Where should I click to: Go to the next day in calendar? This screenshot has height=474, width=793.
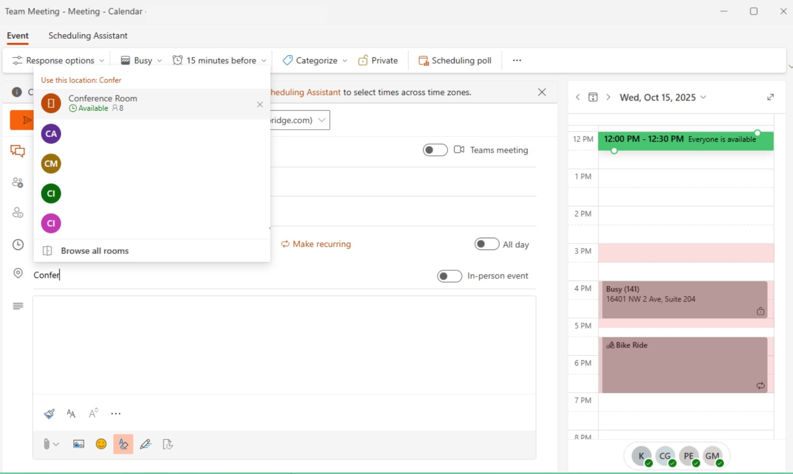(x=608, y=97)
